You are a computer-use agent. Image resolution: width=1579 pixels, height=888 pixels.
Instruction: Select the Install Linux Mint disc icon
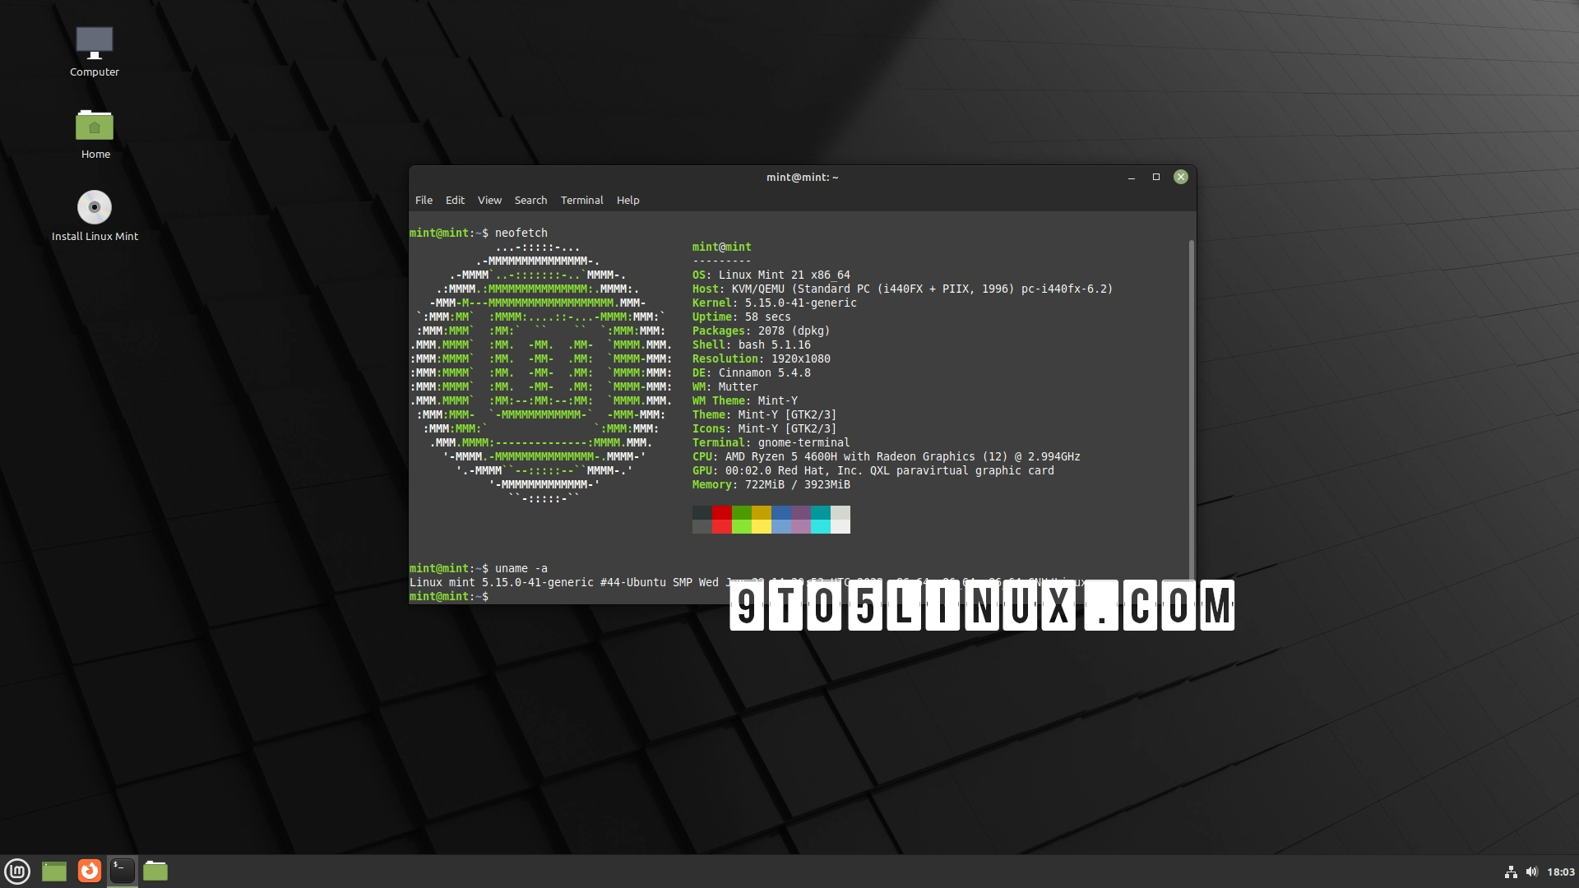[x=95, y=208]
